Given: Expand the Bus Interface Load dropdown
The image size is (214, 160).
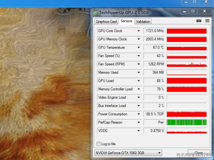Looking at the screenshot, I should pos(139,106).
